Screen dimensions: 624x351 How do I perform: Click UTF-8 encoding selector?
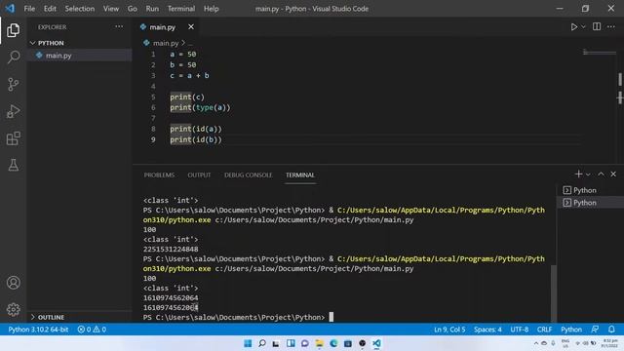coord(520,330)
